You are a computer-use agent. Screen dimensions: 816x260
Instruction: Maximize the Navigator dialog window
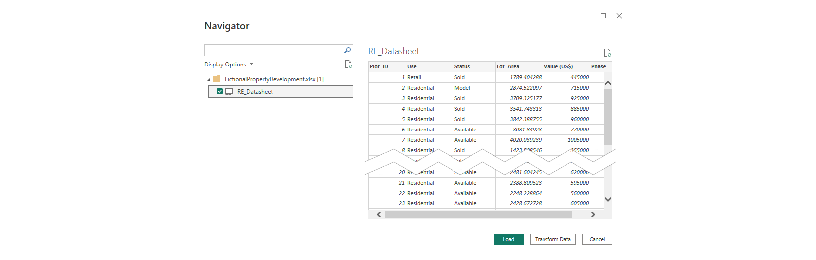tap(603, 16)
